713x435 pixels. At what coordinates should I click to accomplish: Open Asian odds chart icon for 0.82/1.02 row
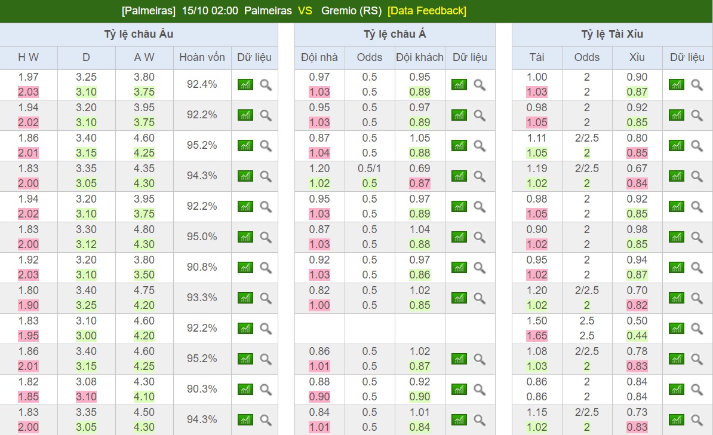click(x=459, y=298)
